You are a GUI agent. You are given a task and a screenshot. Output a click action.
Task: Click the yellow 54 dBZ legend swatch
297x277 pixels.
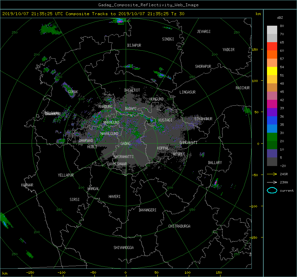(272, 71)
